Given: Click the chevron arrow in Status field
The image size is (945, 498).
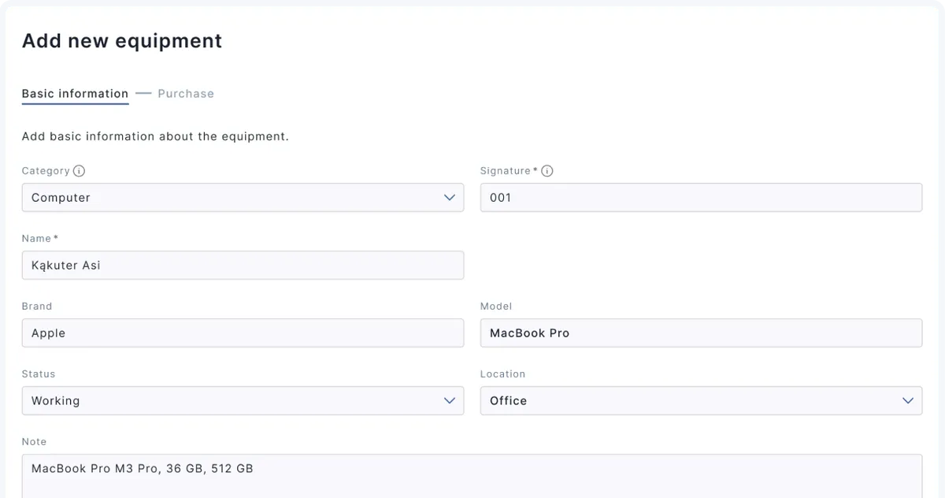Looking at the screenshot, I should pyautogui.click(x=449, y=401).
